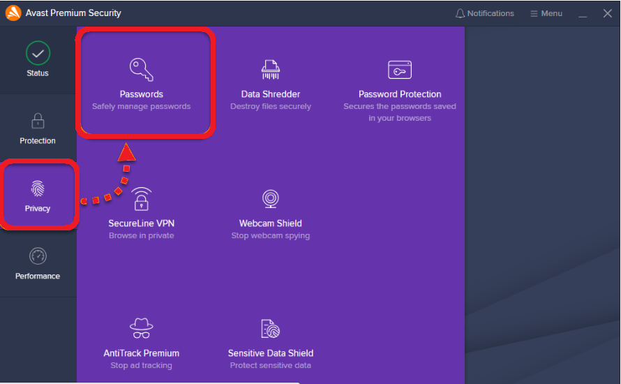Select the Privacy fingerprint icon

(38, 189)
